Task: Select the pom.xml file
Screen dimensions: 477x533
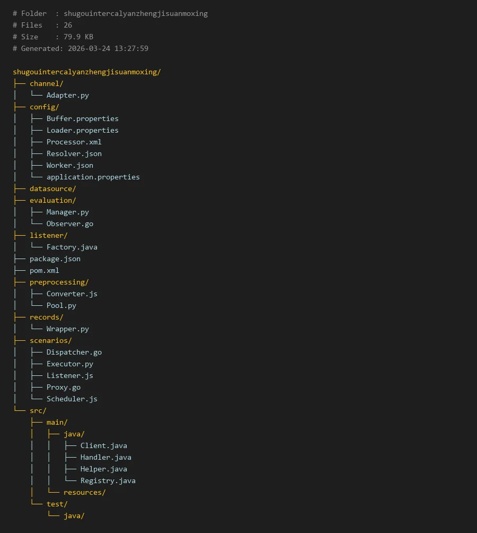Action: [44, 270]
